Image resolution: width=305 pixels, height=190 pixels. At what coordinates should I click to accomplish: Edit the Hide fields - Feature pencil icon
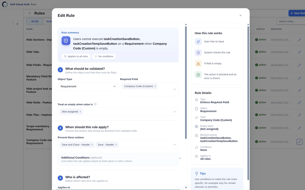pos(300,103)
